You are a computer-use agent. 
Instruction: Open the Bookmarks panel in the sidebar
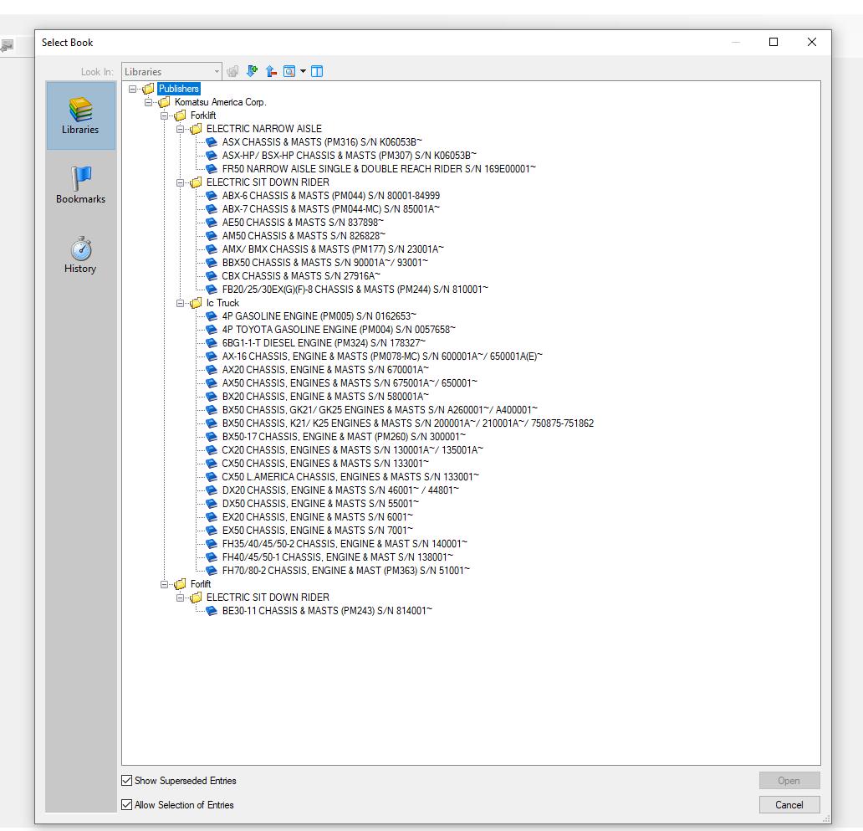(80, 185)
